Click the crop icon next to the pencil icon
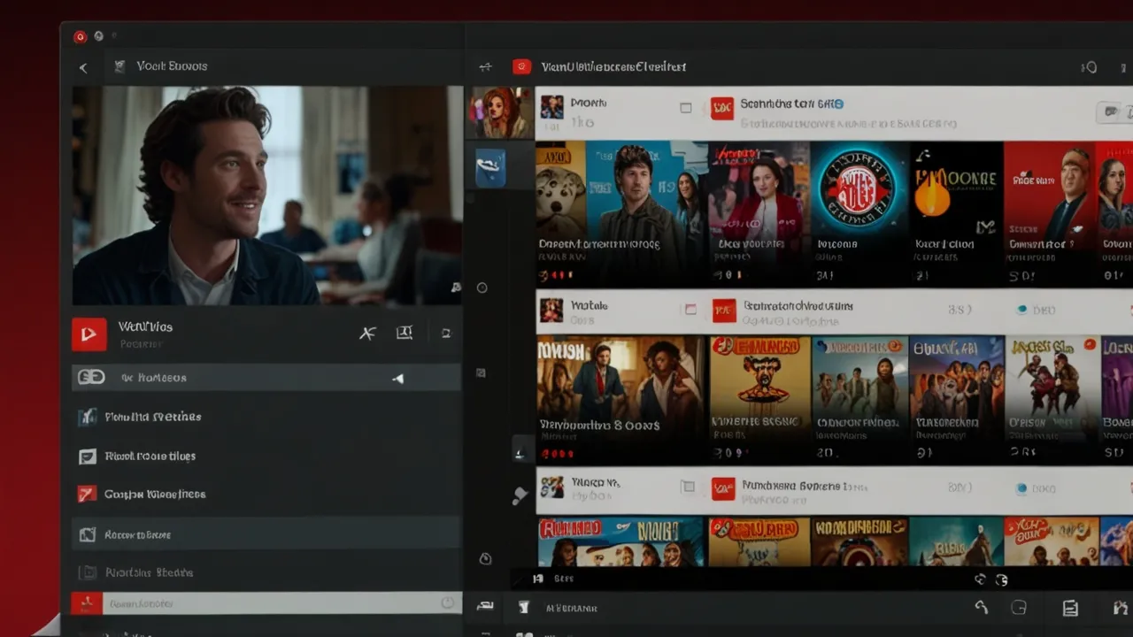The image size is (1133, 637). 405,333
